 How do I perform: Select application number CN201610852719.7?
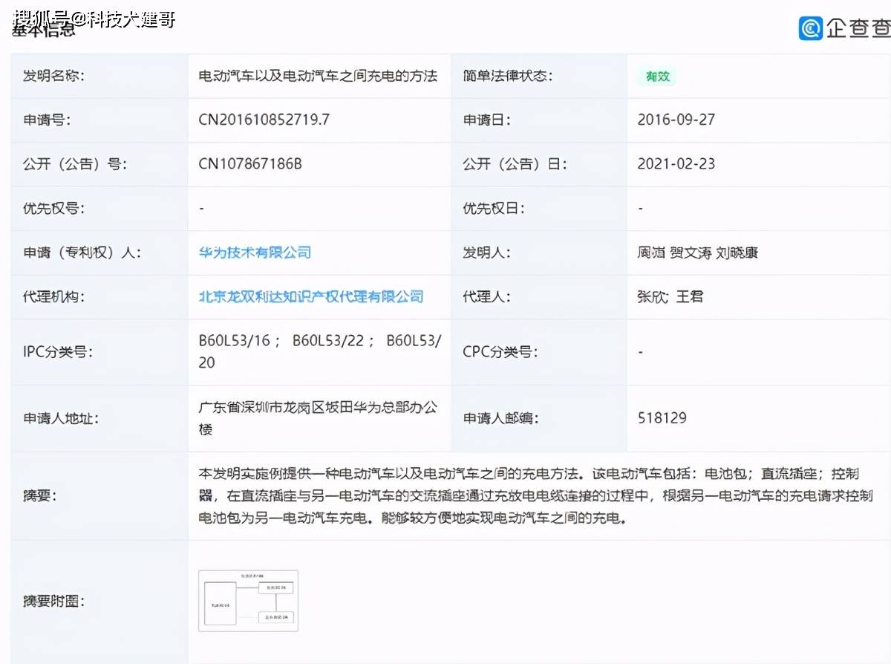pyautogui.click(x=264, y=120)
